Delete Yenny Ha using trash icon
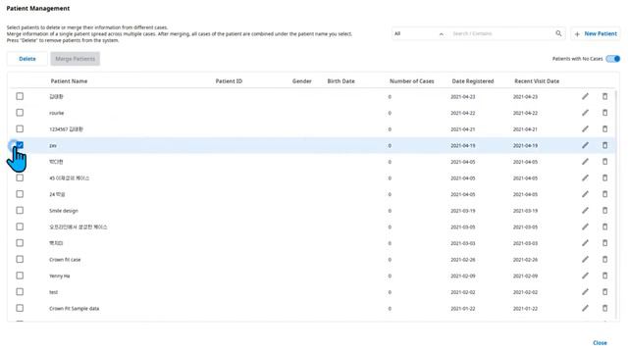Viewport: 628px width, 353px height. click(x=604, y=276)
